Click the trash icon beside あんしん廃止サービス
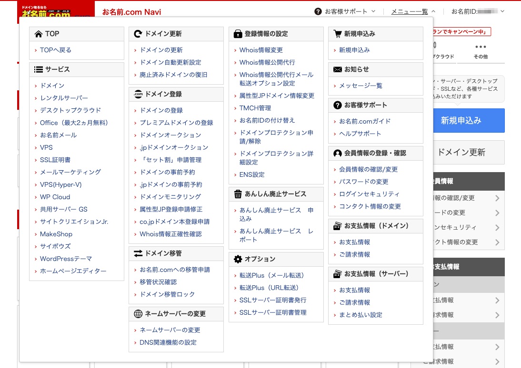Viewport: 521px width, 368px height. point(238,194)
